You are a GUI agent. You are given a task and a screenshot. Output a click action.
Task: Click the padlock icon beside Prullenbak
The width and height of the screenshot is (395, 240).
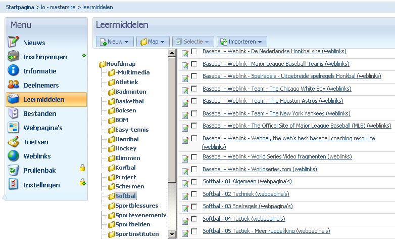click(82, 168)
